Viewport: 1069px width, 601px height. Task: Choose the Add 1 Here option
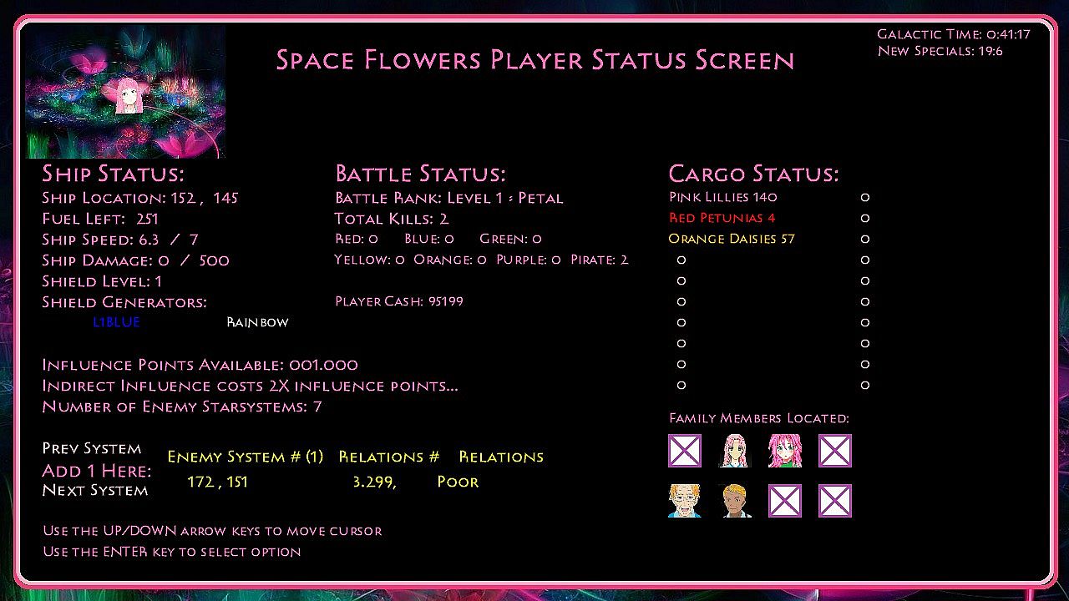(97, 471)
